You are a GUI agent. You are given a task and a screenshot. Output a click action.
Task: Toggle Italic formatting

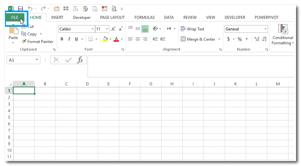click(69, 39)
